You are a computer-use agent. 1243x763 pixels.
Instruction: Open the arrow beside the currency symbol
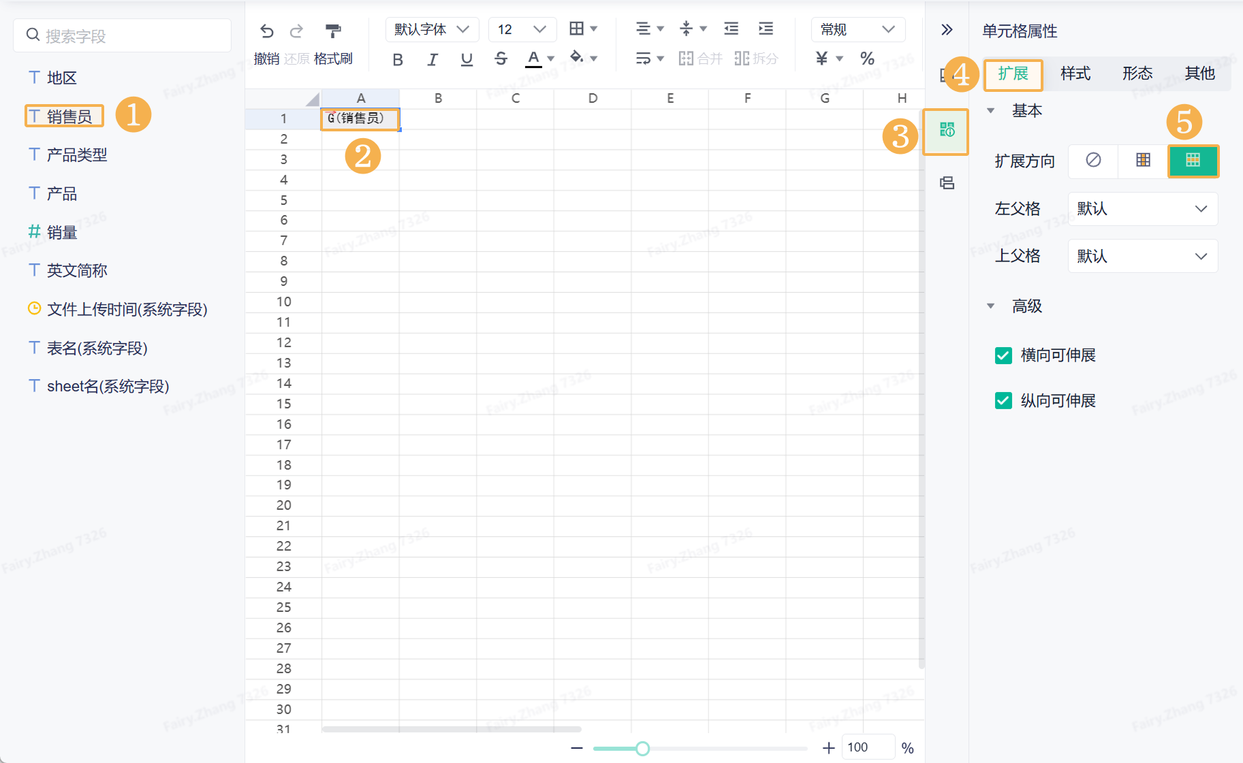(839, 59)
